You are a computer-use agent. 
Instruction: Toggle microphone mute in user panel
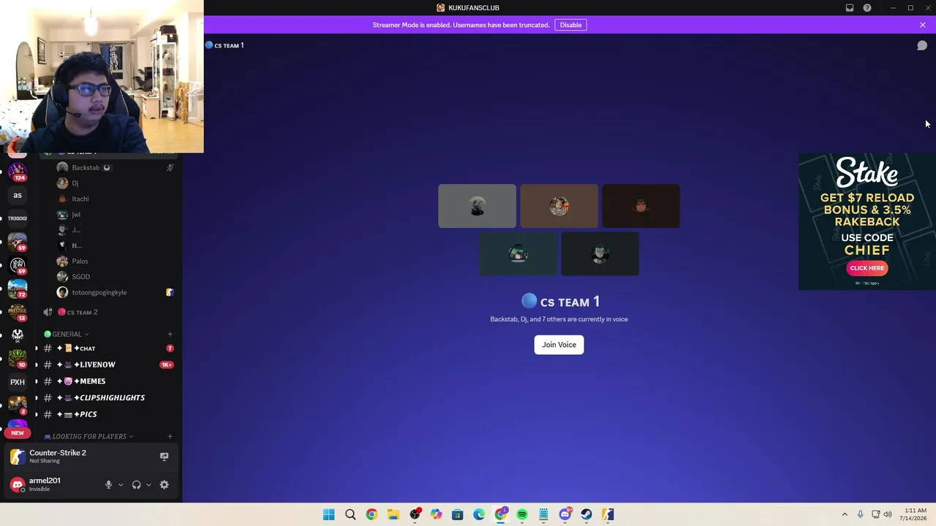(108, 484)
